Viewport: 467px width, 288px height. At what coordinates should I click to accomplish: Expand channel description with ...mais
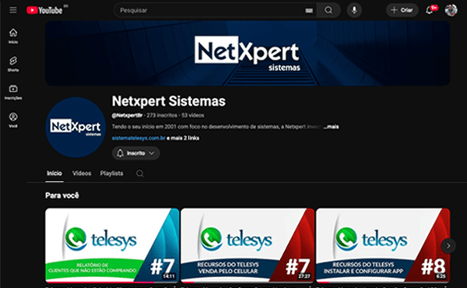tap(332, 127)
